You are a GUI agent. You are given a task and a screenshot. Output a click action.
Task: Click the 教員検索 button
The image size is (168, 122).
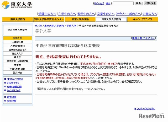[150, 3]
